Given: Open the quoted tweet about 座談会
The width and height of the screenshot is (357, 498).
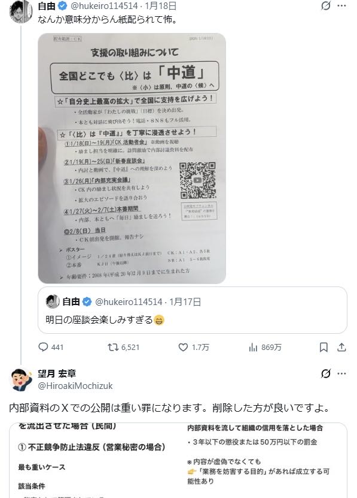Looking at the screenshot, I should coord(193,310).
